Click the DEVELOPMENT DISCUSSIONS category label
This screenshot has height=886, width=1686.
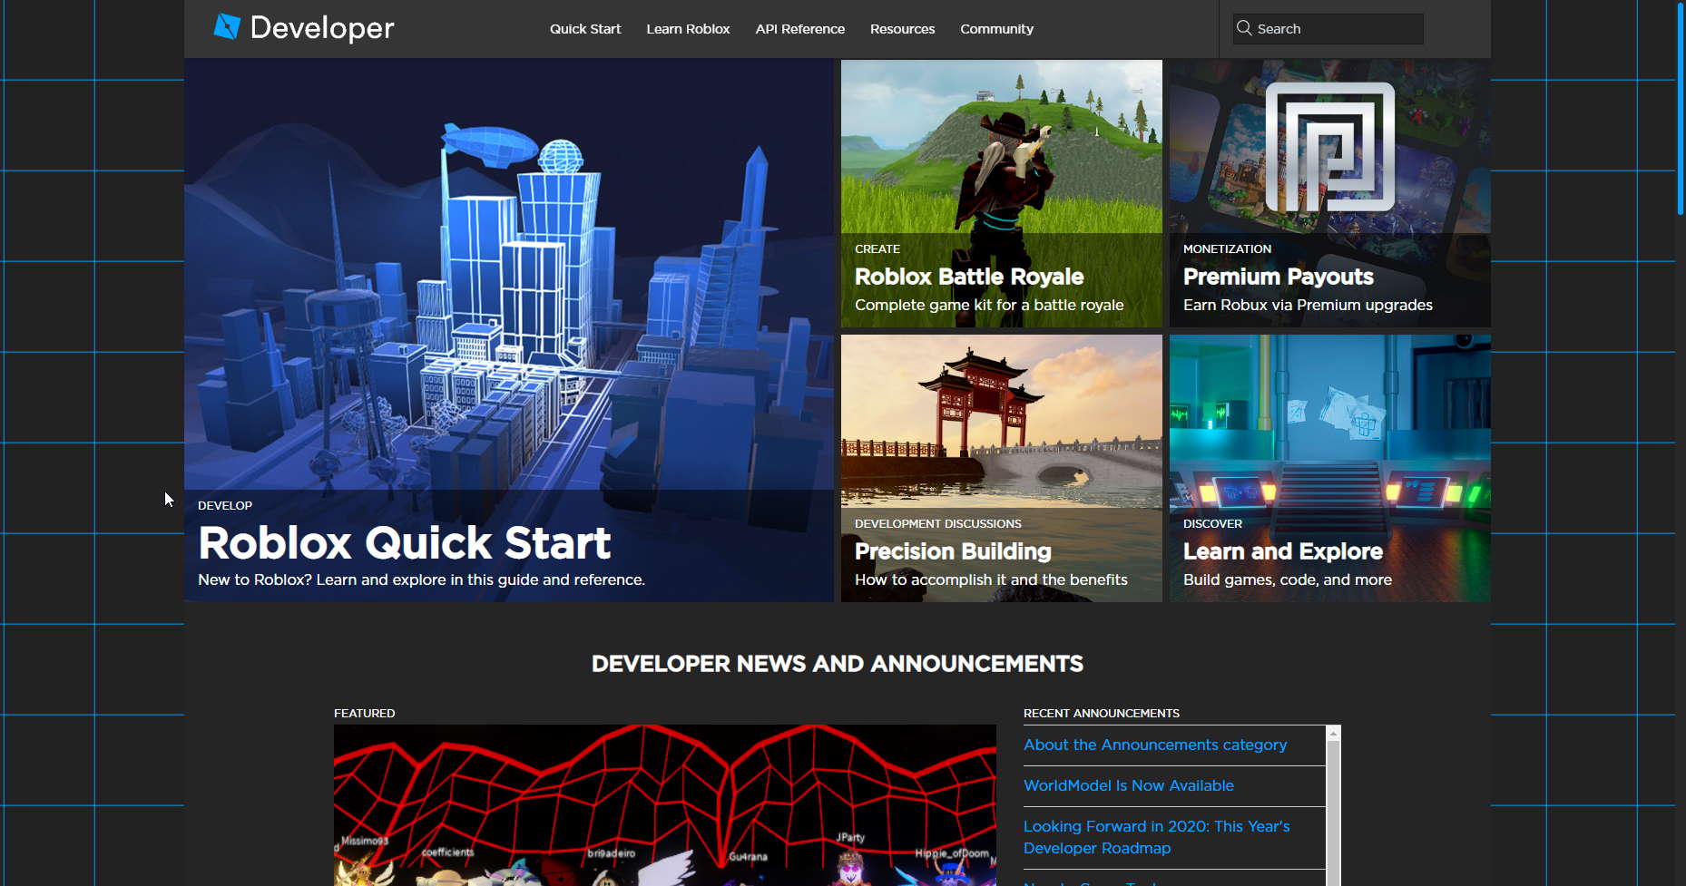point(938,523)
